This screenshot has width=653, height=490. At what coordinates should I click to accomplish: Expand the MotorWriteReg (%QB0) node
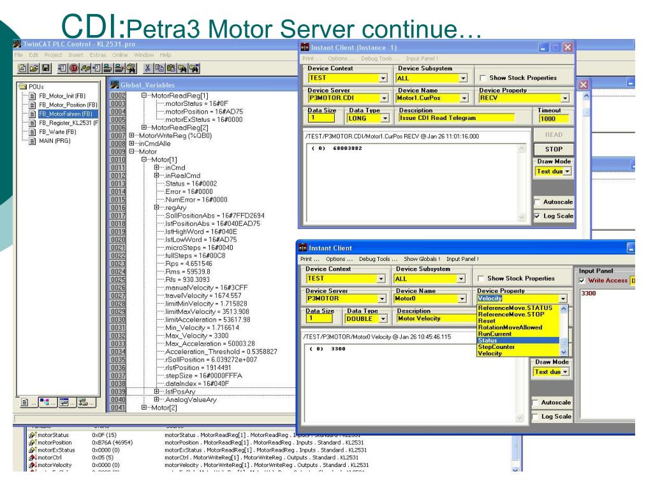[131, 135]
